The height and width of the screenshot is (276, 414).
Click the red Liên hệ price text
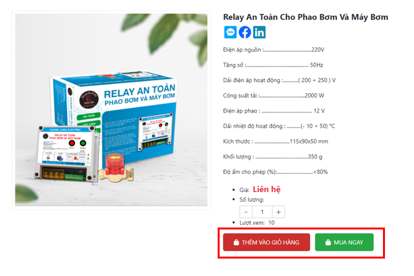pyautogui.click(x=267, y=189)
